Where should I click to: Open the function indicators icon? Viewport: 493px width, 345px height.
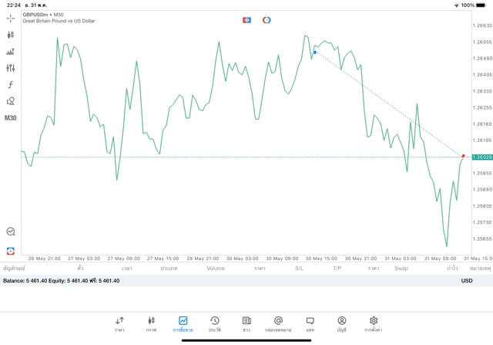point(11,85)
